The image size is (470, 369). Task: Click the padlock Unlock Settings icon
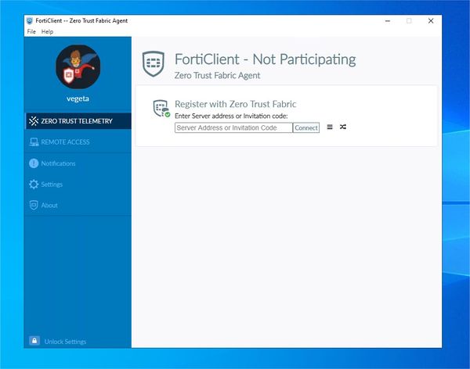34,341
